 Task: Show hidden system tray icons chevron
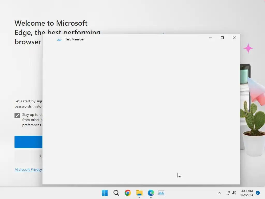[x=219, y=193]
